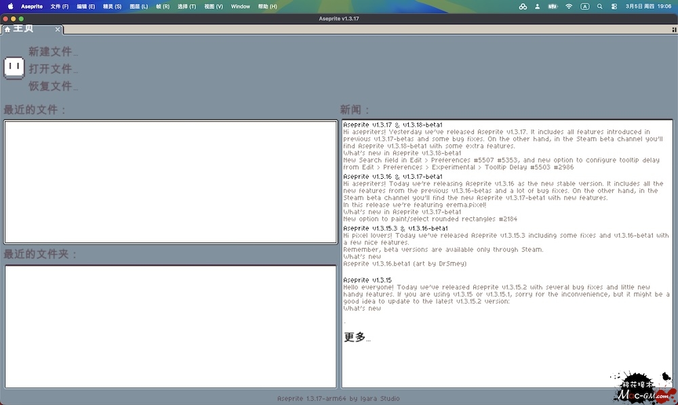Click the 恢复文件 link
This screenshot has height=405, width=678.
click(53, 87)
